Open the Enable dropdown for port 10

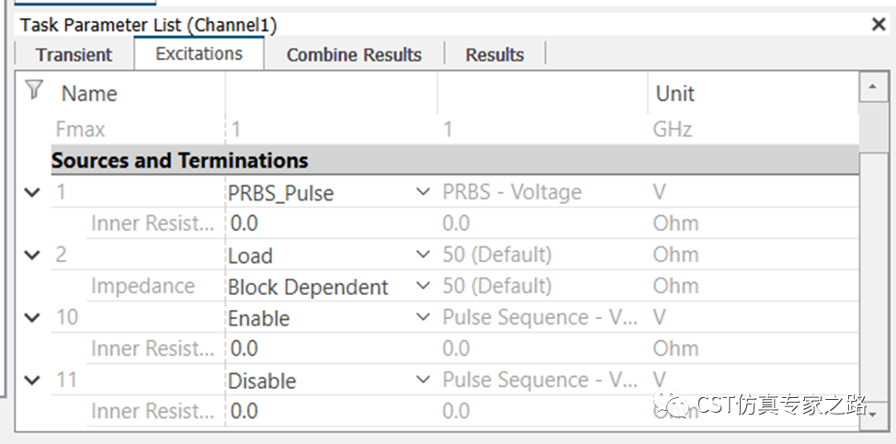pyautogui.click(x=423, y=317)
